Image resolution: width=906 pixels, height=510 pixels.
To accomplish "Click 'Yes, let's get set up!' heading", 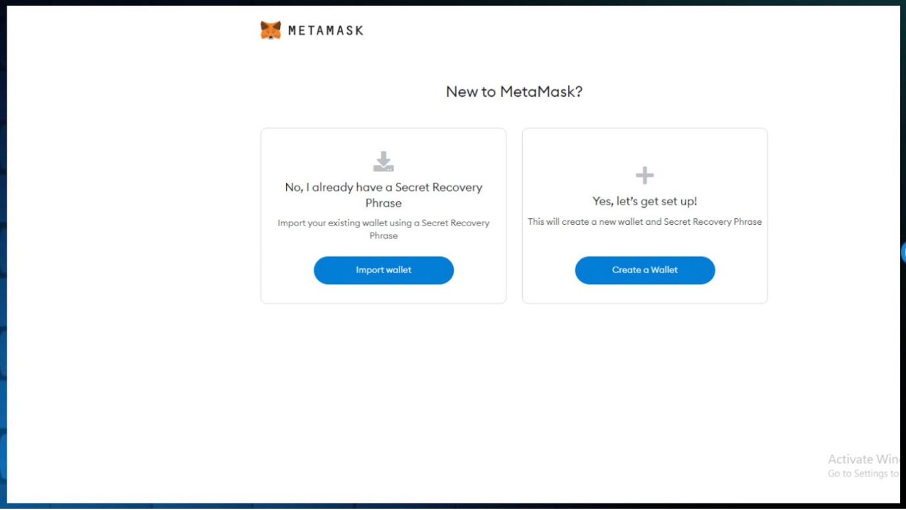I will point(644,201).
